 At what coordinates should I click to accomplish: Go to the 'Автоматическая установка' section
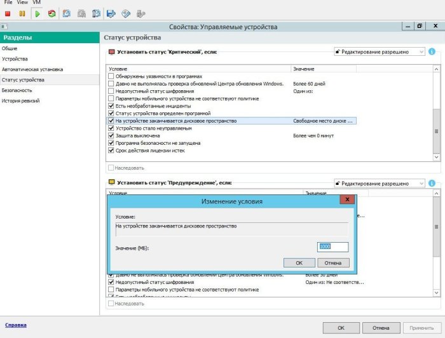[50, 69]
